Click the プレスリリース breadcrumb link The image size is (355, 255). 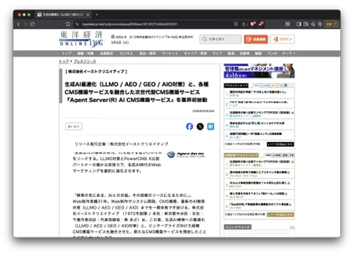(85, 61)
